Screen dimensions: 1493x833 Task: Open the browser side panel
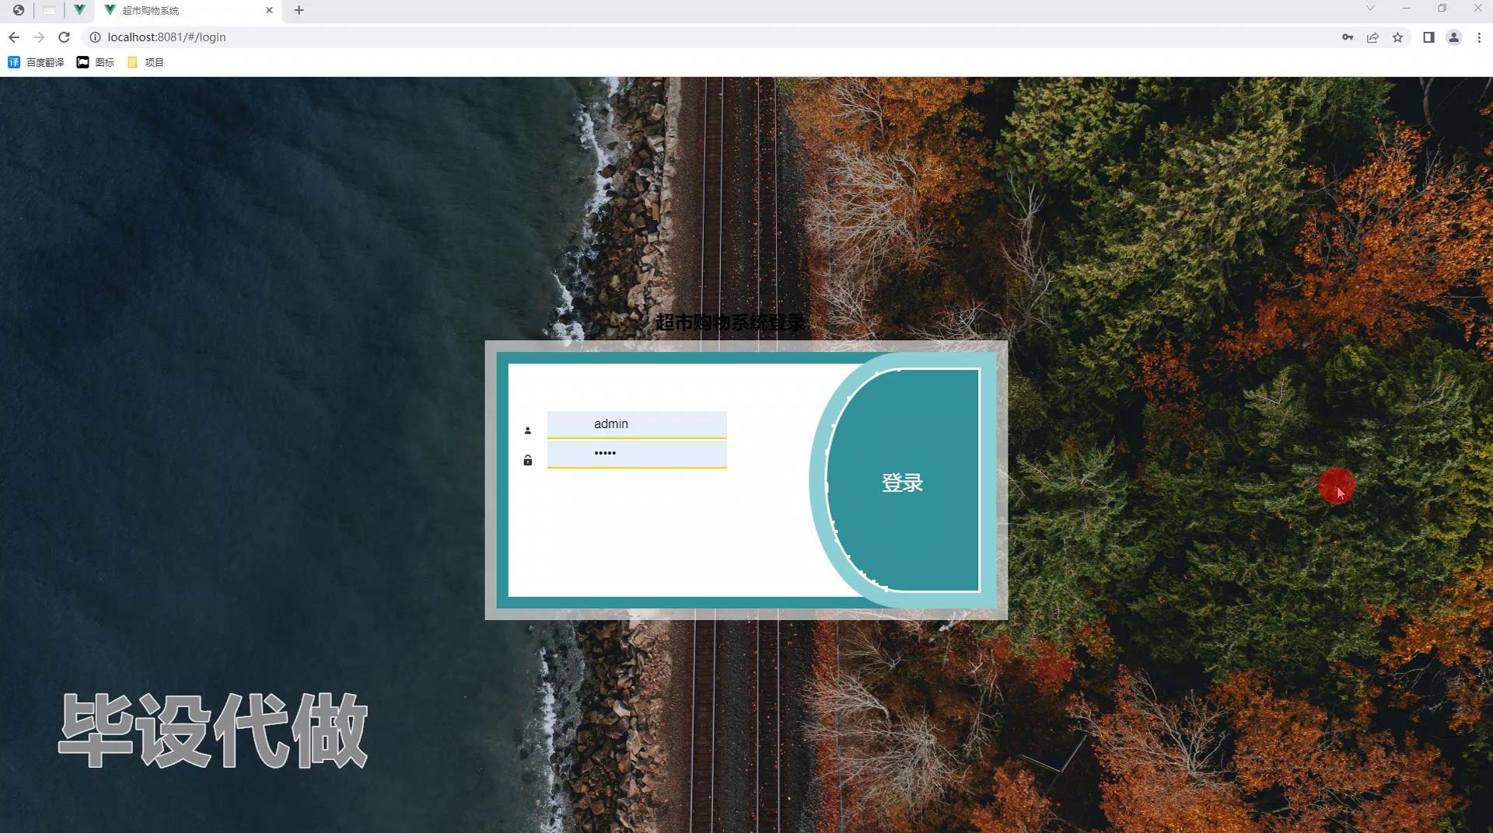click(1428, 37)
